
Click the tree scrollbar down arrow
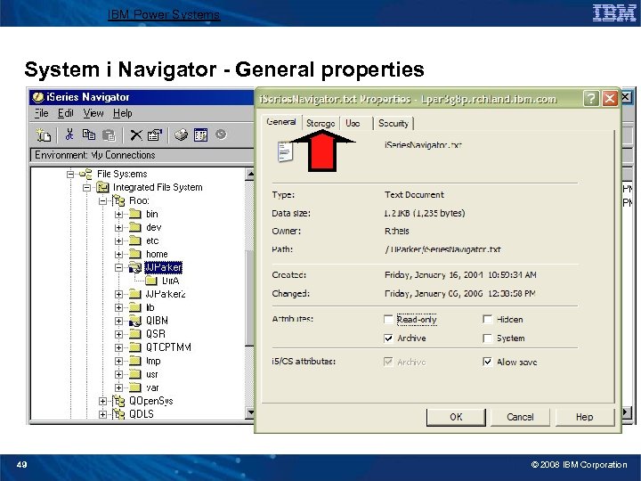(250, 413)
